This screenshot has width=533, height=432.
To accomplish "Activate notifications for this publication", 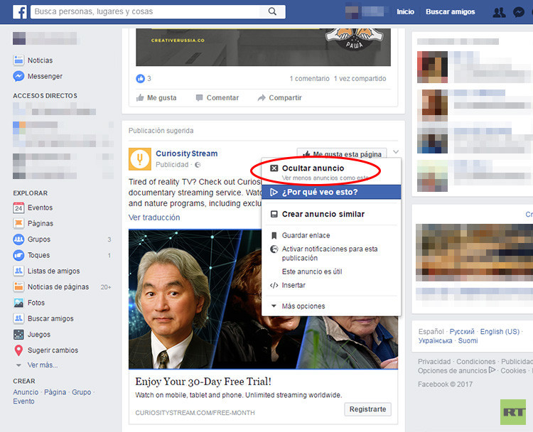I will point(329,254).
